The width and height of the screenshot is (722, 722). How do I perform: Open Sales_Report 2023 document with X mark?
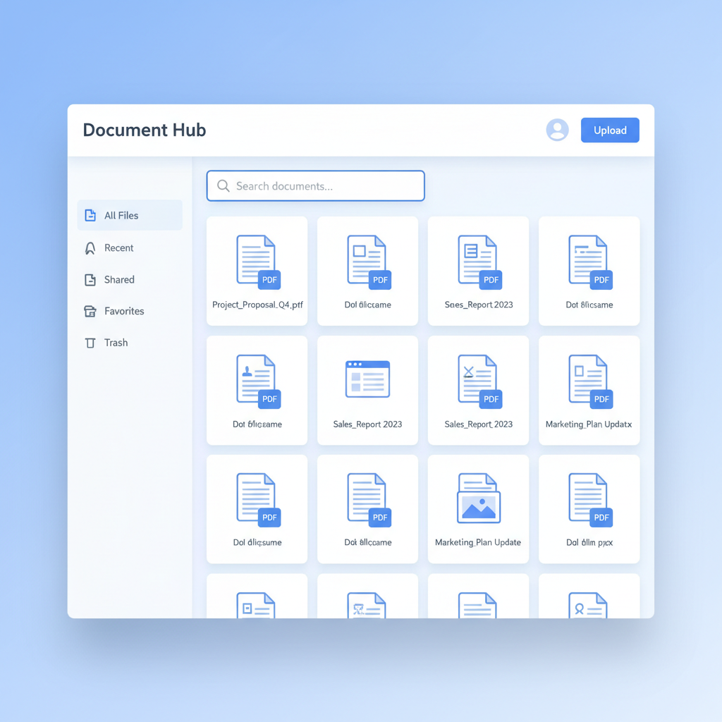point(478,379)
